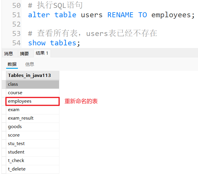Select the 结果 1 tab
Screen dimensions: 198x174
click(42, 53)
